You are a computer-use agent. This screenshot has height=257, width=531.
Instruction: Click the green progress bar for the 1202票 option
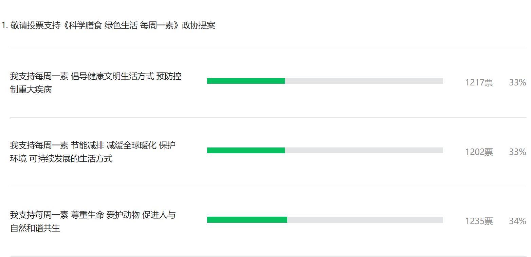(x=246, y=150)
